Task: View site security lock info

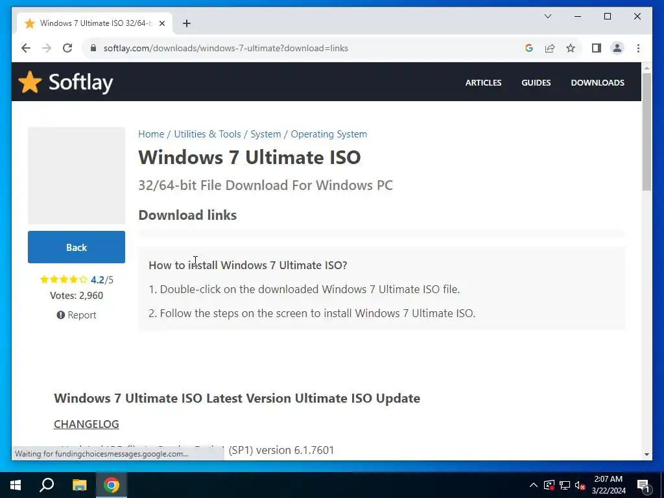Action: point(93,48)
